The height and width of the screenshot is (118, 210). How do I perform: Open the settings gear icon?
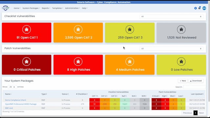pos(196,8)
